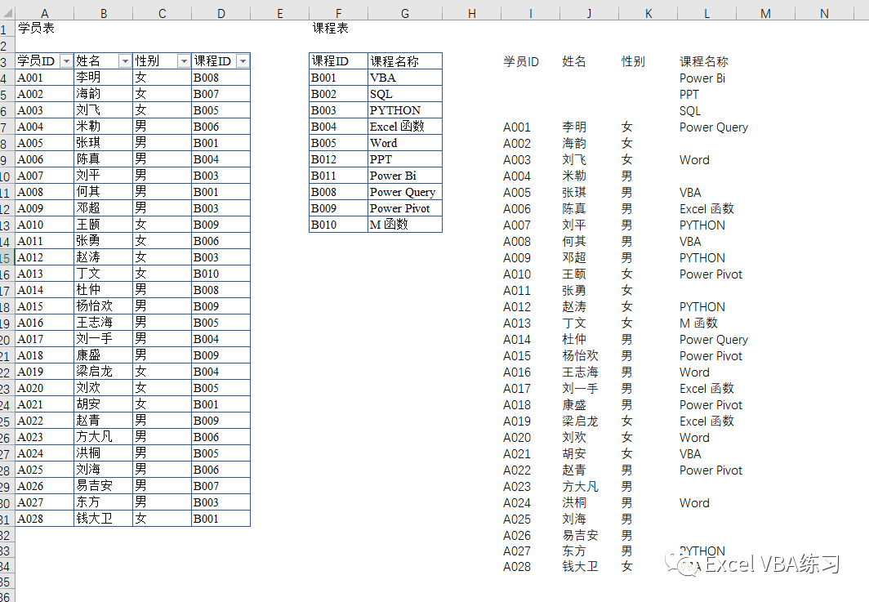This screenshot has height=602, width=869.
Task: Select course ID B012 in course table
Action: coord(339,159)
